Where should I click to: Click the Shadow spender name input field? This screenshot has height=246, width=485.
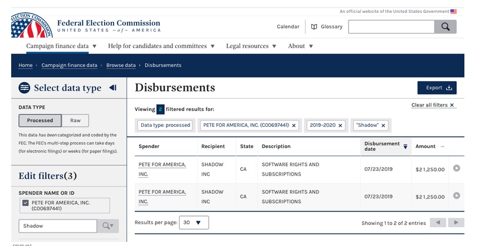pos(58,226)
